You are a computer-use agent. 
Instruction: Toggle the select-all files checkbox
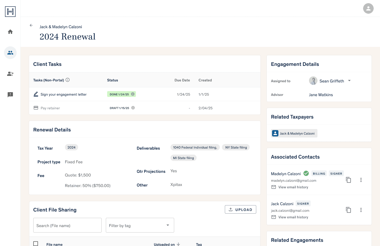[36, 244]
